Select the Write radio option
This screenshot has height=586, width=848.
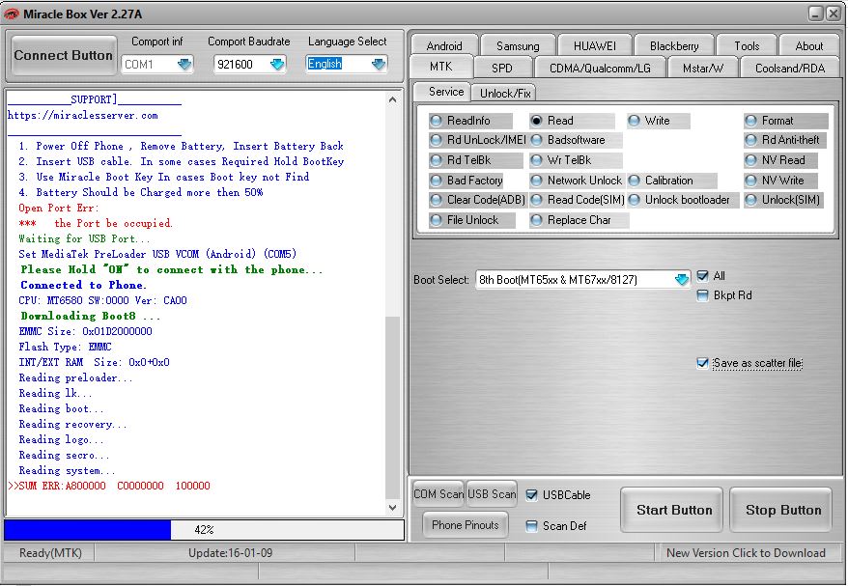tap(657, 121)
